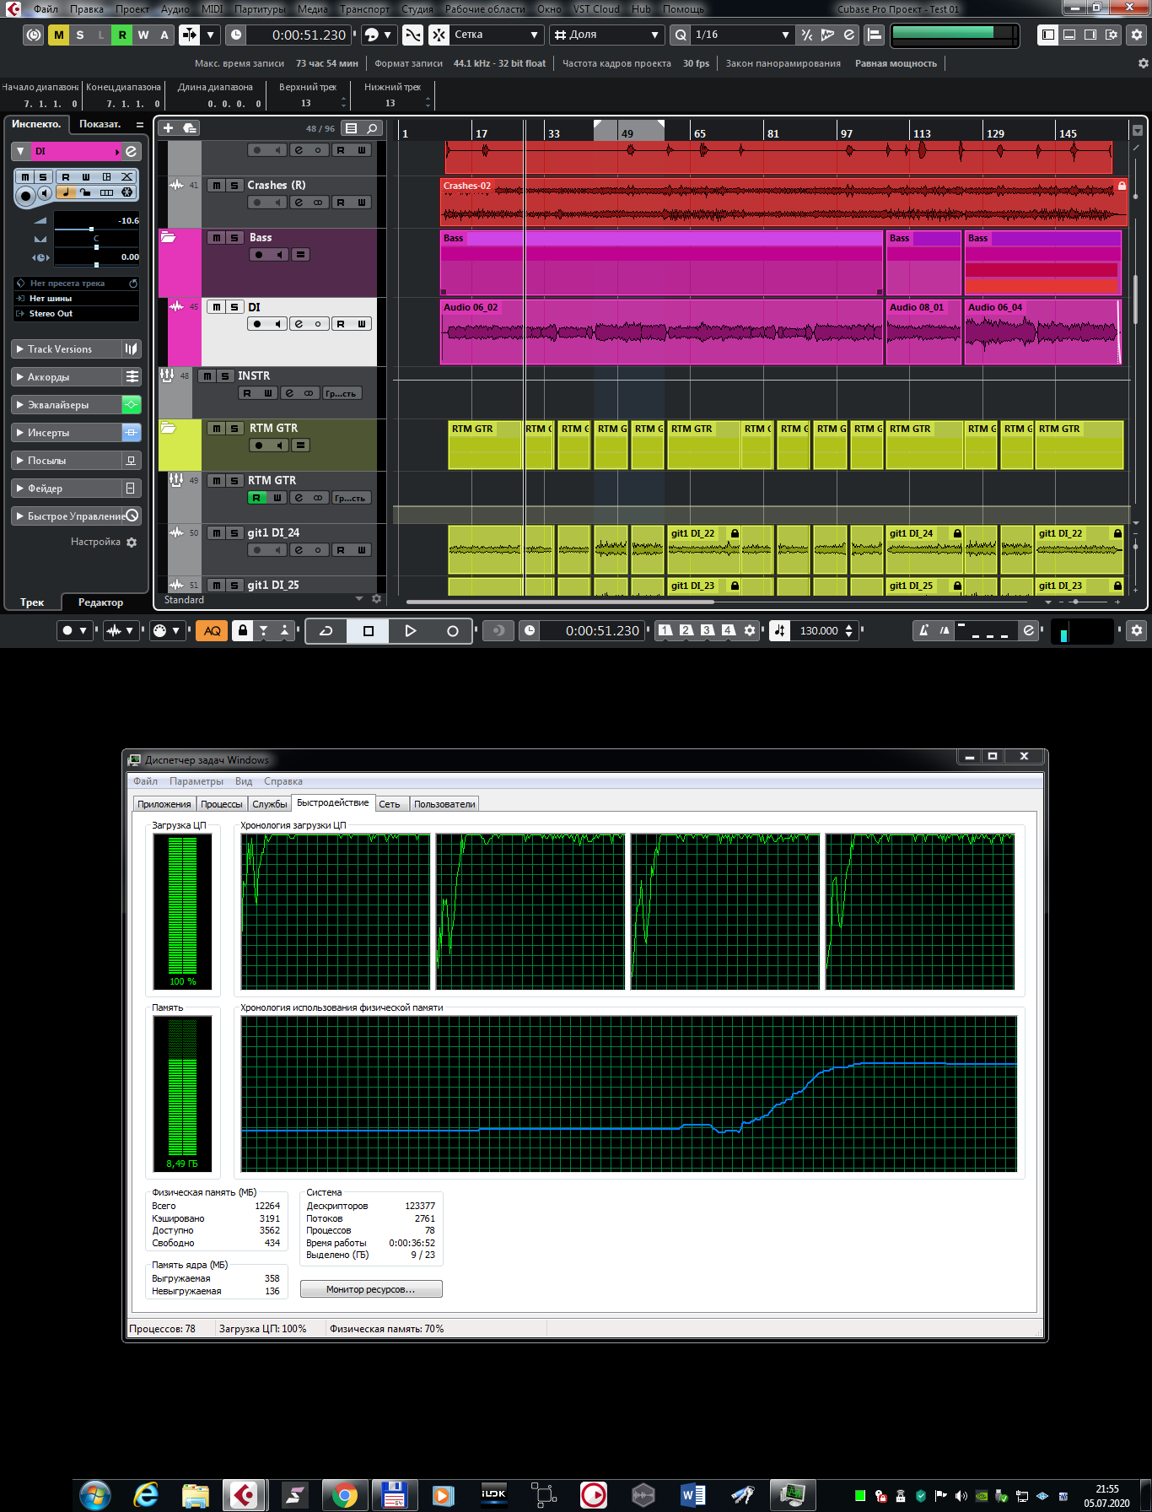The width and height of the screenshot is (1152, 1512).
Task: Toggle Read automation on RTM GTR track 49
Action: tap(256, 498)
